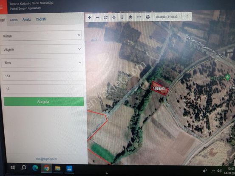Expand the Akşehir district dropdown

pyautogui.click(x=41, y=49)
